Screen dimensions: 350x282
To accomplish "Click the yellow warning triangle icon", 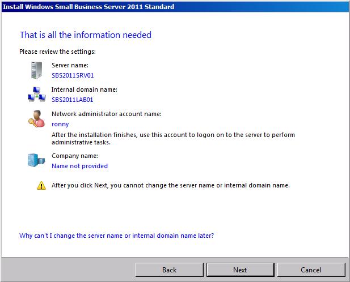I will click(41, 186).
